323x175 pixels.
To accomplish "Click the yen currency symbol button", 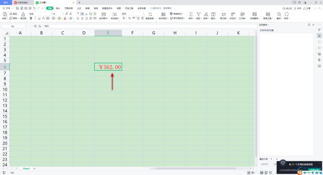I will click(x=124, y=18).
